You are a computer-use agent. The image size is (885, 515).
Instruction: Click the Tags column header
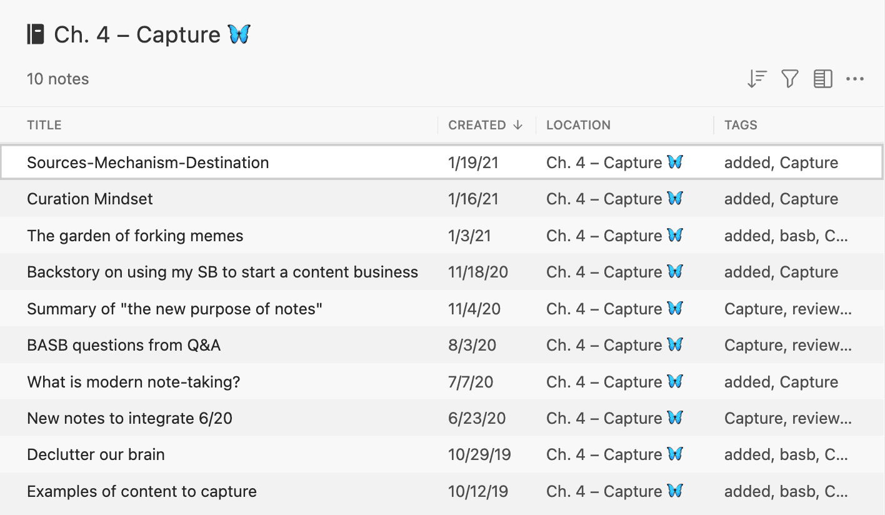click(x=741, y=125)
